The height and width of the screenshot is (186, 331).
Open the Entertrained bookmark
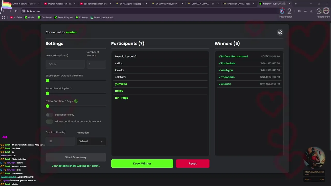click(102, 17)
